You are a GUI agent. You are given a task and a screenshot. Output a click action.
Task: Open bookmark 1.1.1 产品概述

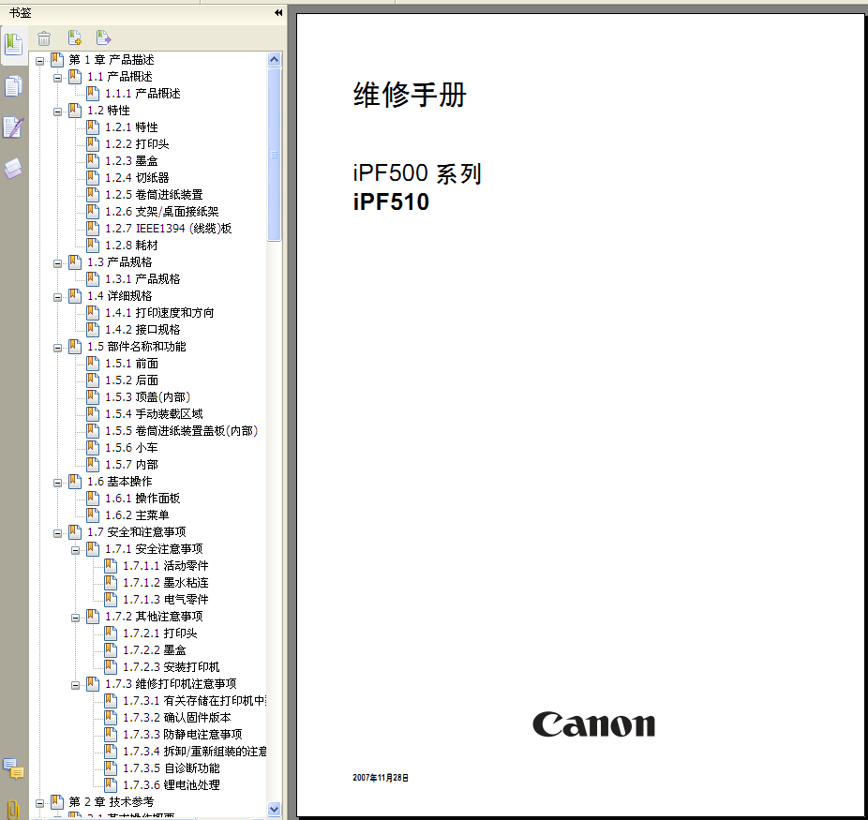tap(142, 94)
